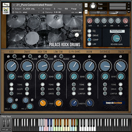Toggle Overhead DRIVE switch

tap(105, 89)
